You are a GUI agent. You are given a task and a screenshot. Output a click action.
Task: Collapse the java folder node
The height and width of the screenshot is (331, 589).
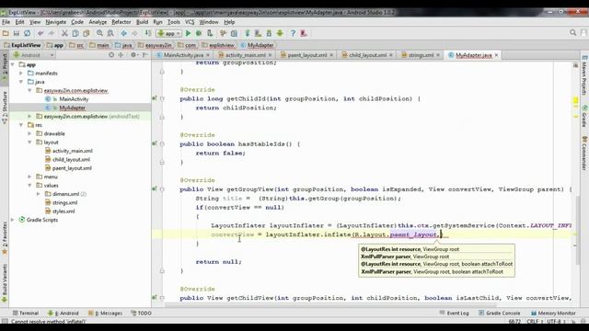(x=21, y=82)
